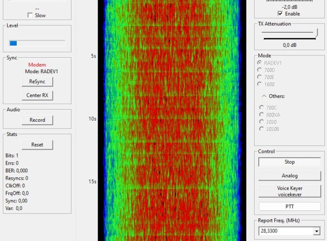Select the RADEV1 mode radio button

[x=260, y=63]
